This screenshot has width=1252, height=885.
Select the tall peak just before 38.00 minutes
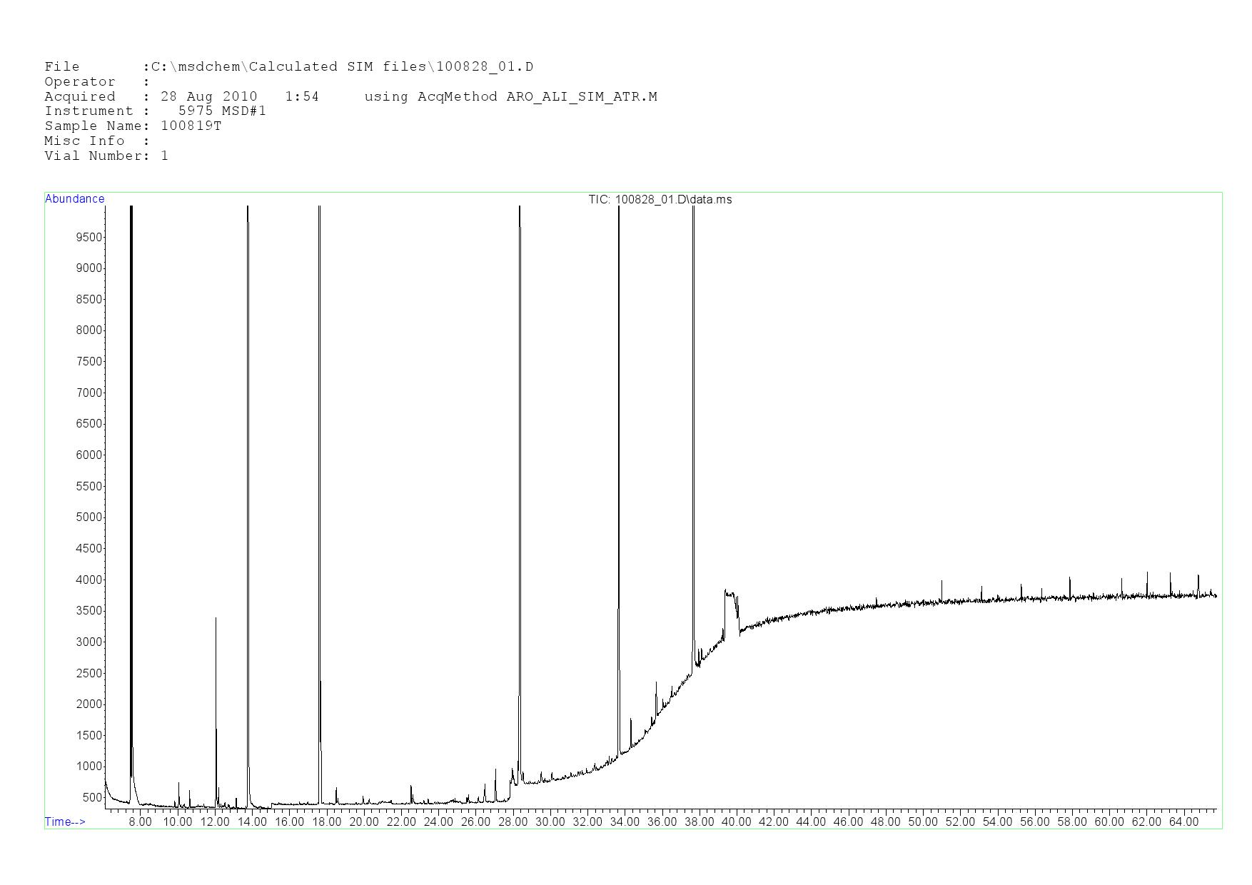[692, 428]
